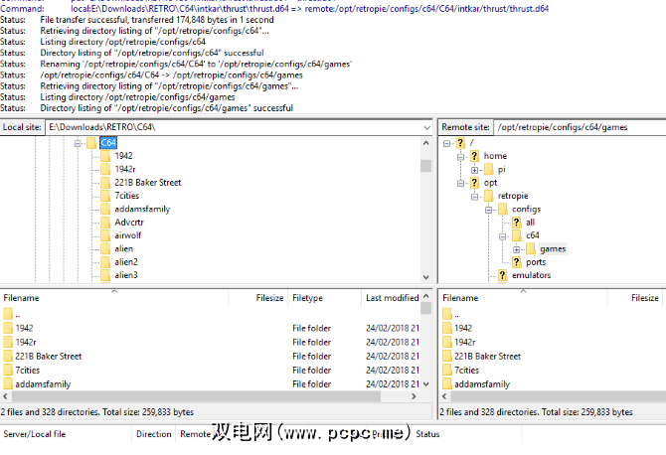Select 1942r folder in remote file list
666x455 pixels.
click(464, 342)
